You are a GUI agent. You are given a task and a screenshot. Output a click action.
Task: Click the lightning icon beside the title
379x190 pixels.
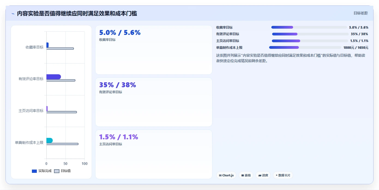tap(13, 14)
